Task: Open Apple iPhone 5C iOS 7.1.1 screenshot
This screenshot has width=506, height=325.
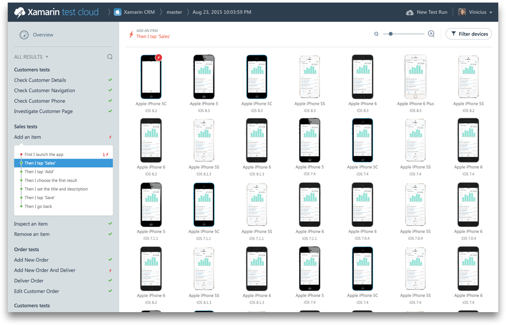Action: point(204,205)
